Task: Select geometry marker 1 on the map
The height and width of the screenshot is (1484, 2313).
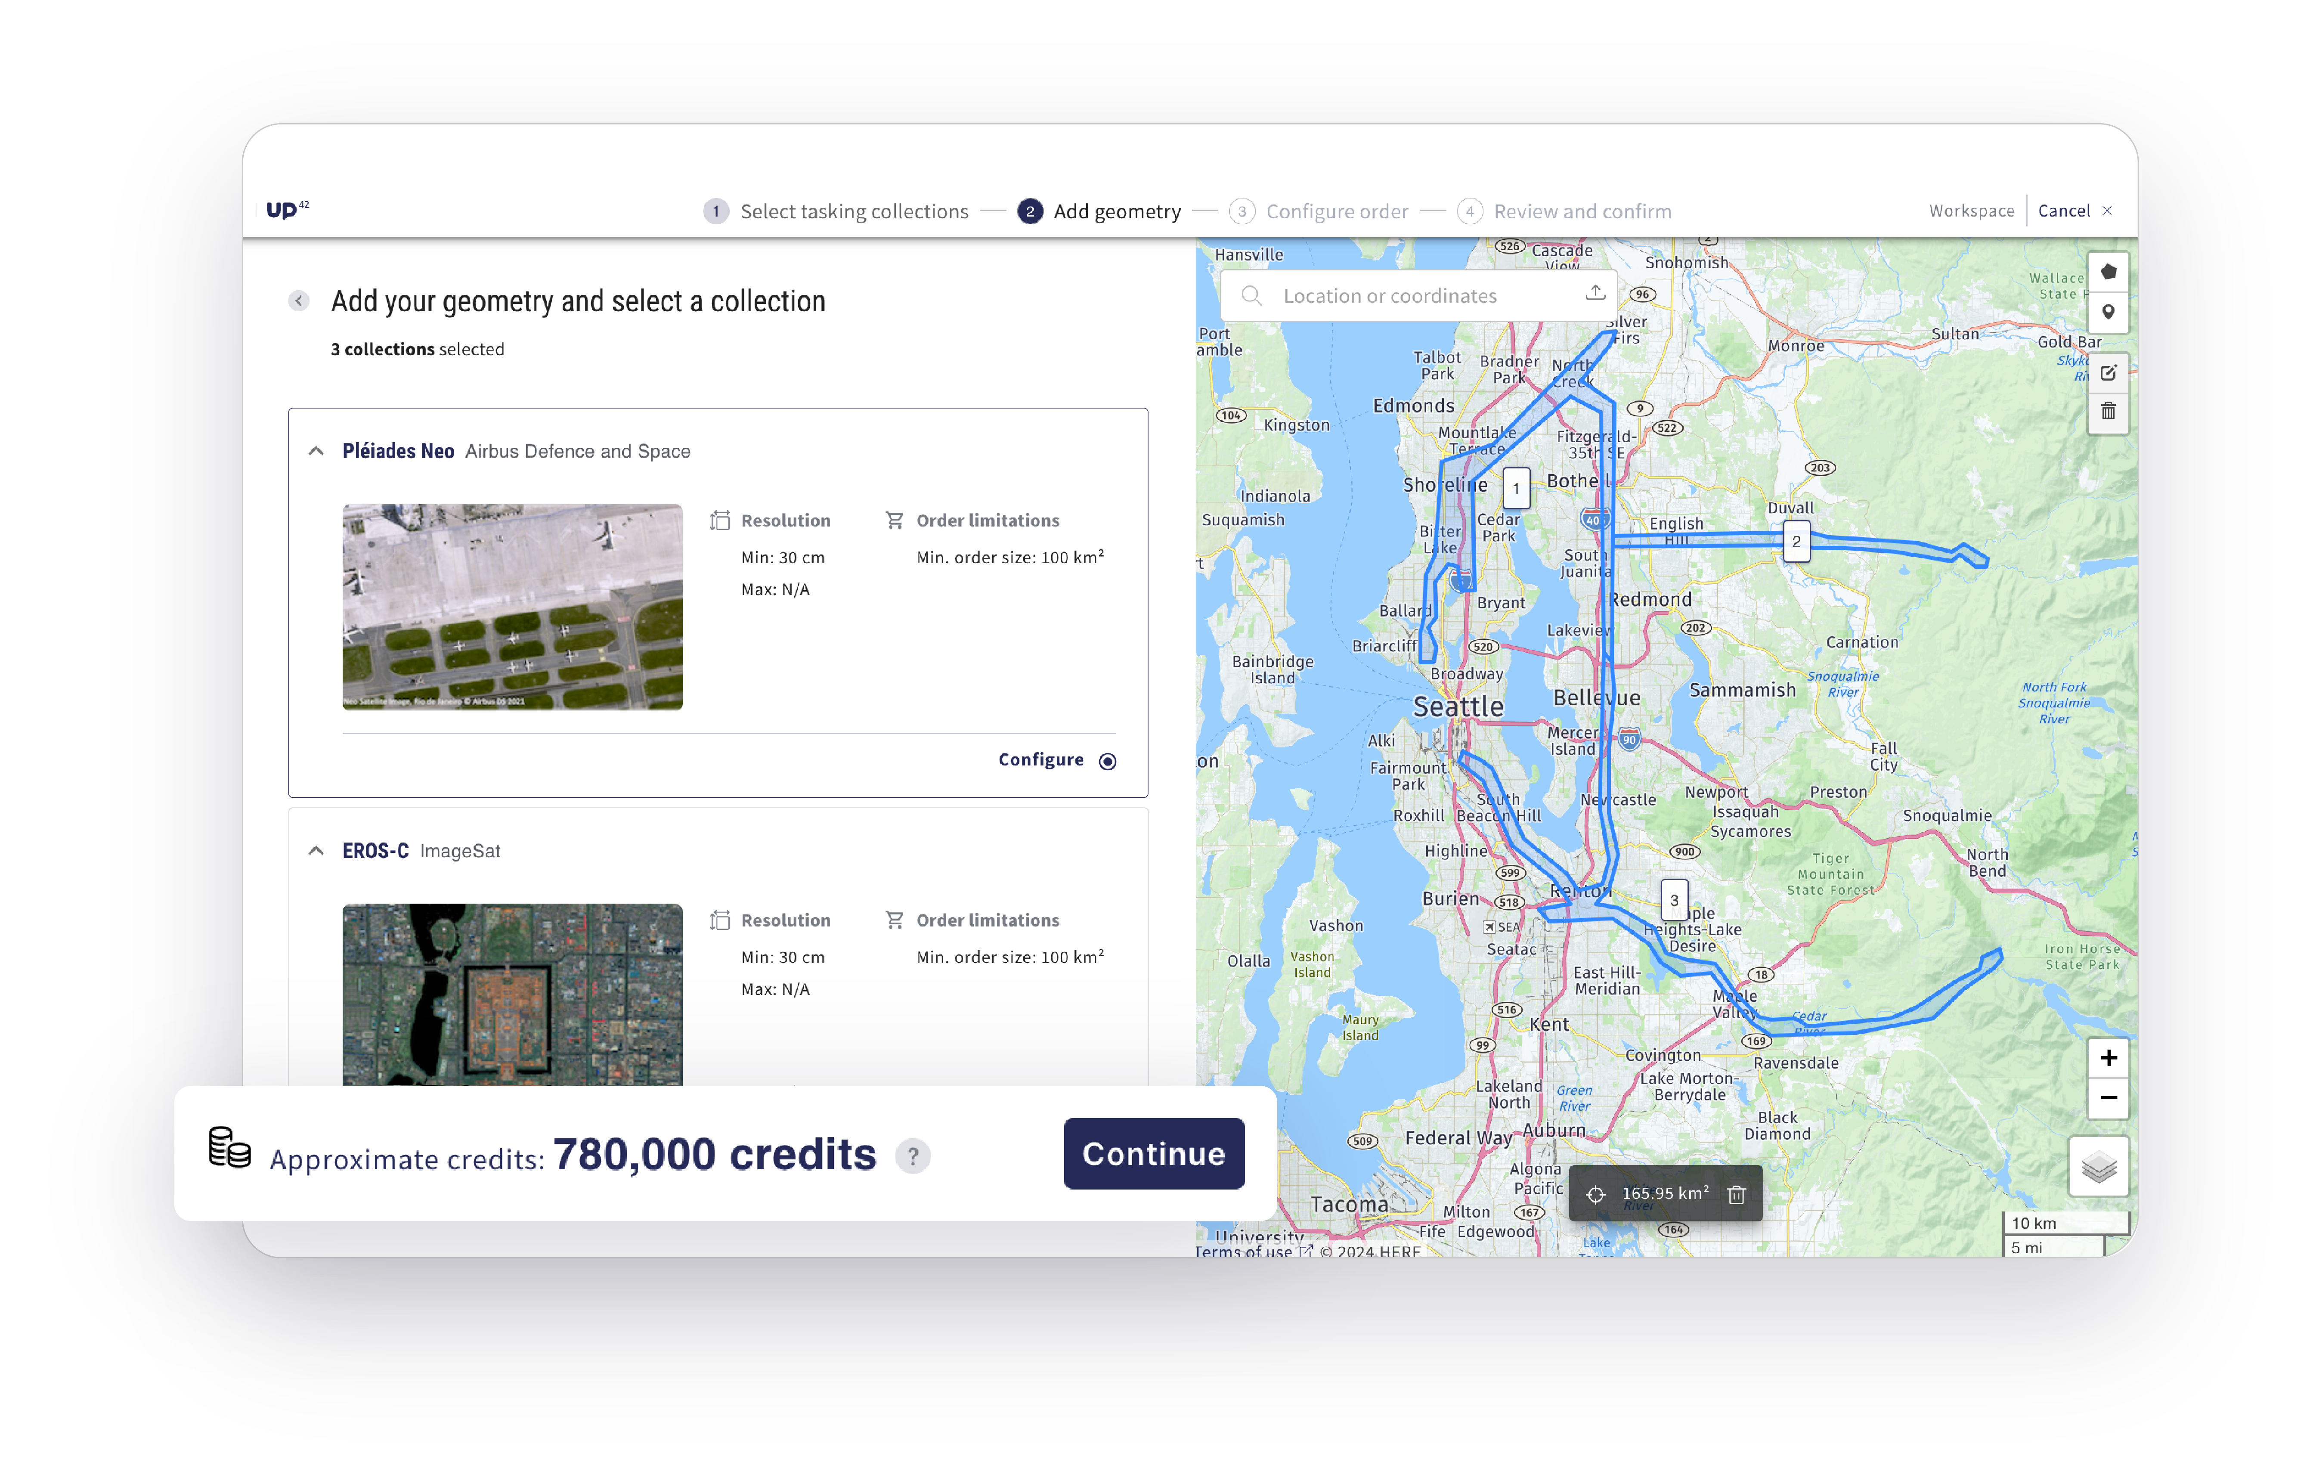Action: [x=1516, y=489]
